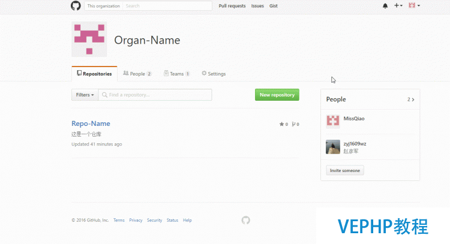Click the Organ-Name organization avatar
Screen dimensions: 450x244
pos(89,40)
